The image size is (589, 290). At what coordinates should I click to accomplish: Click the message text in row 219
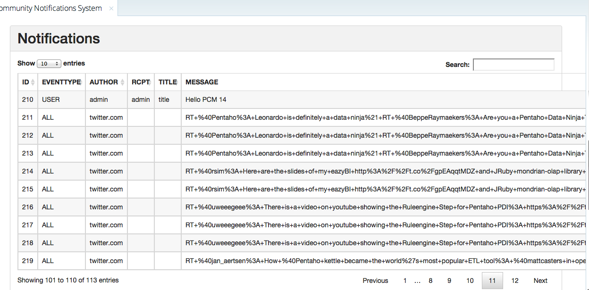click(386, 261)
